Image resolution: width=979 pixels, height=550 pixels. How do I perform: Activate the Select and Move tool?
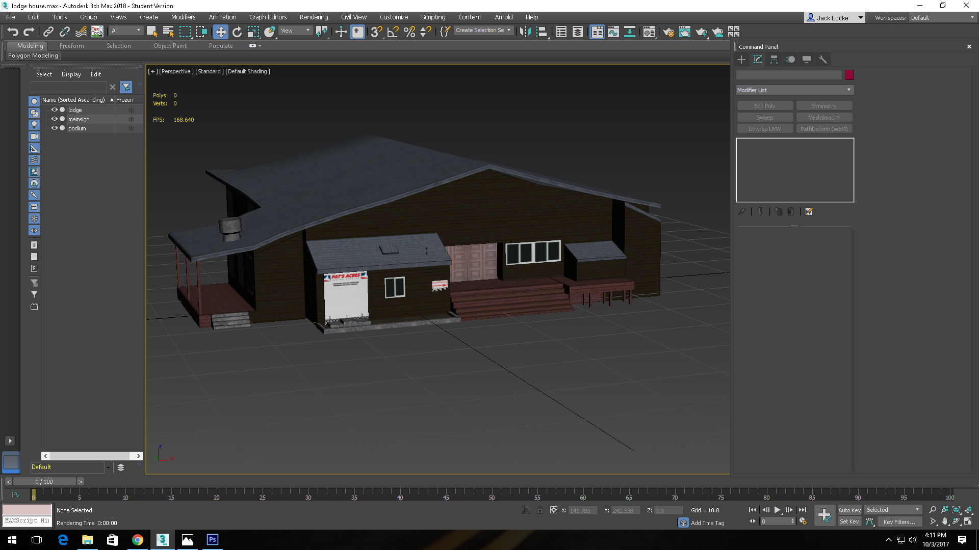[221, 32]
